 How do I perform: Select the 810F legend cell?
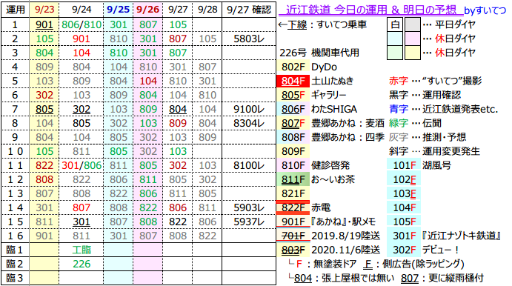point(293,165)
